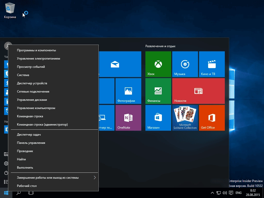
Task: Choose Сетевые подключения menu entry
Action: click(53, 92)
